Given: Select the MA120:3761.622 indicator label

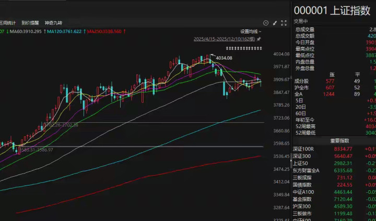Looking at the screenshot, I should tap(64, 31).
